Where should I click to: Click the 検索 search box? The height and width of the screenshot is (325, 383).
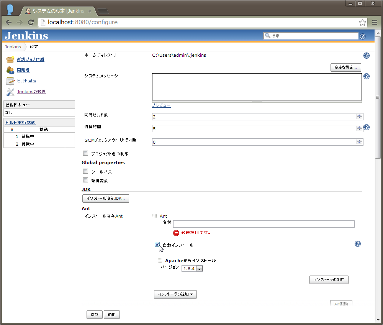click(311, 36)
